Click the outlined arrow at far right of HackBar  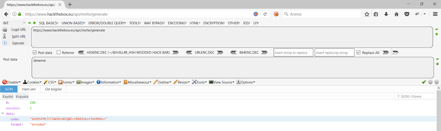pyautogui.click(x=396, y=52)
